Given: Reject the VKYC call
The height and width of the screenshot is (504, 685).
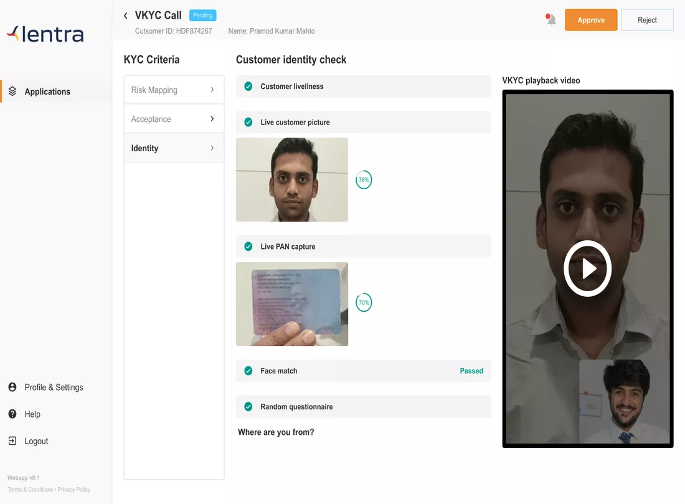Looking at the screenshot, I should 647,20.
